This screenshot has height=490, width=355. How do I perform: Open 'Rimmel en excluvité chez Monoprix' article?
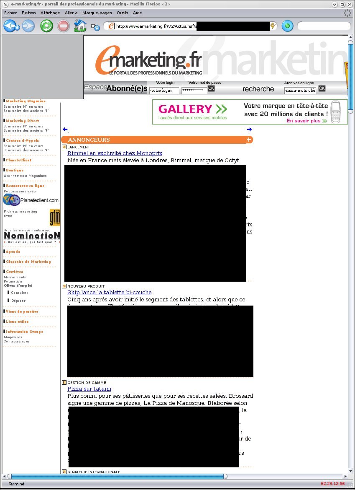click(x=115, y=153)
